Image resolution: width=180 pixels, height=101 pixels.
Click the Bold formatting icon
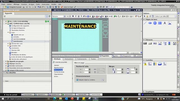(x=73, y=16)
